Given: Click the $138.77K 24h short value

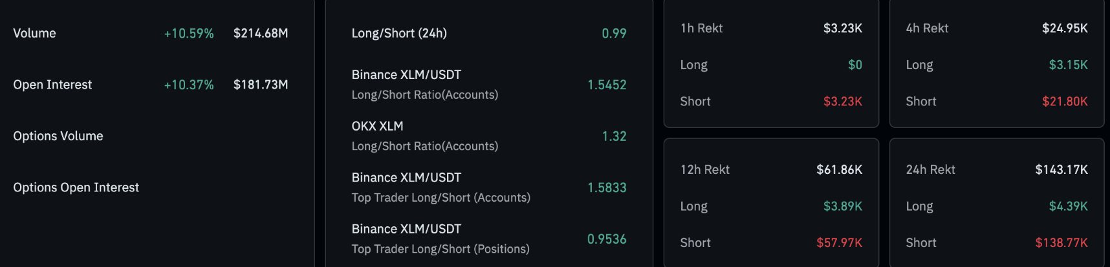Looking at the screenshot, I should [x=1061, y=242].
